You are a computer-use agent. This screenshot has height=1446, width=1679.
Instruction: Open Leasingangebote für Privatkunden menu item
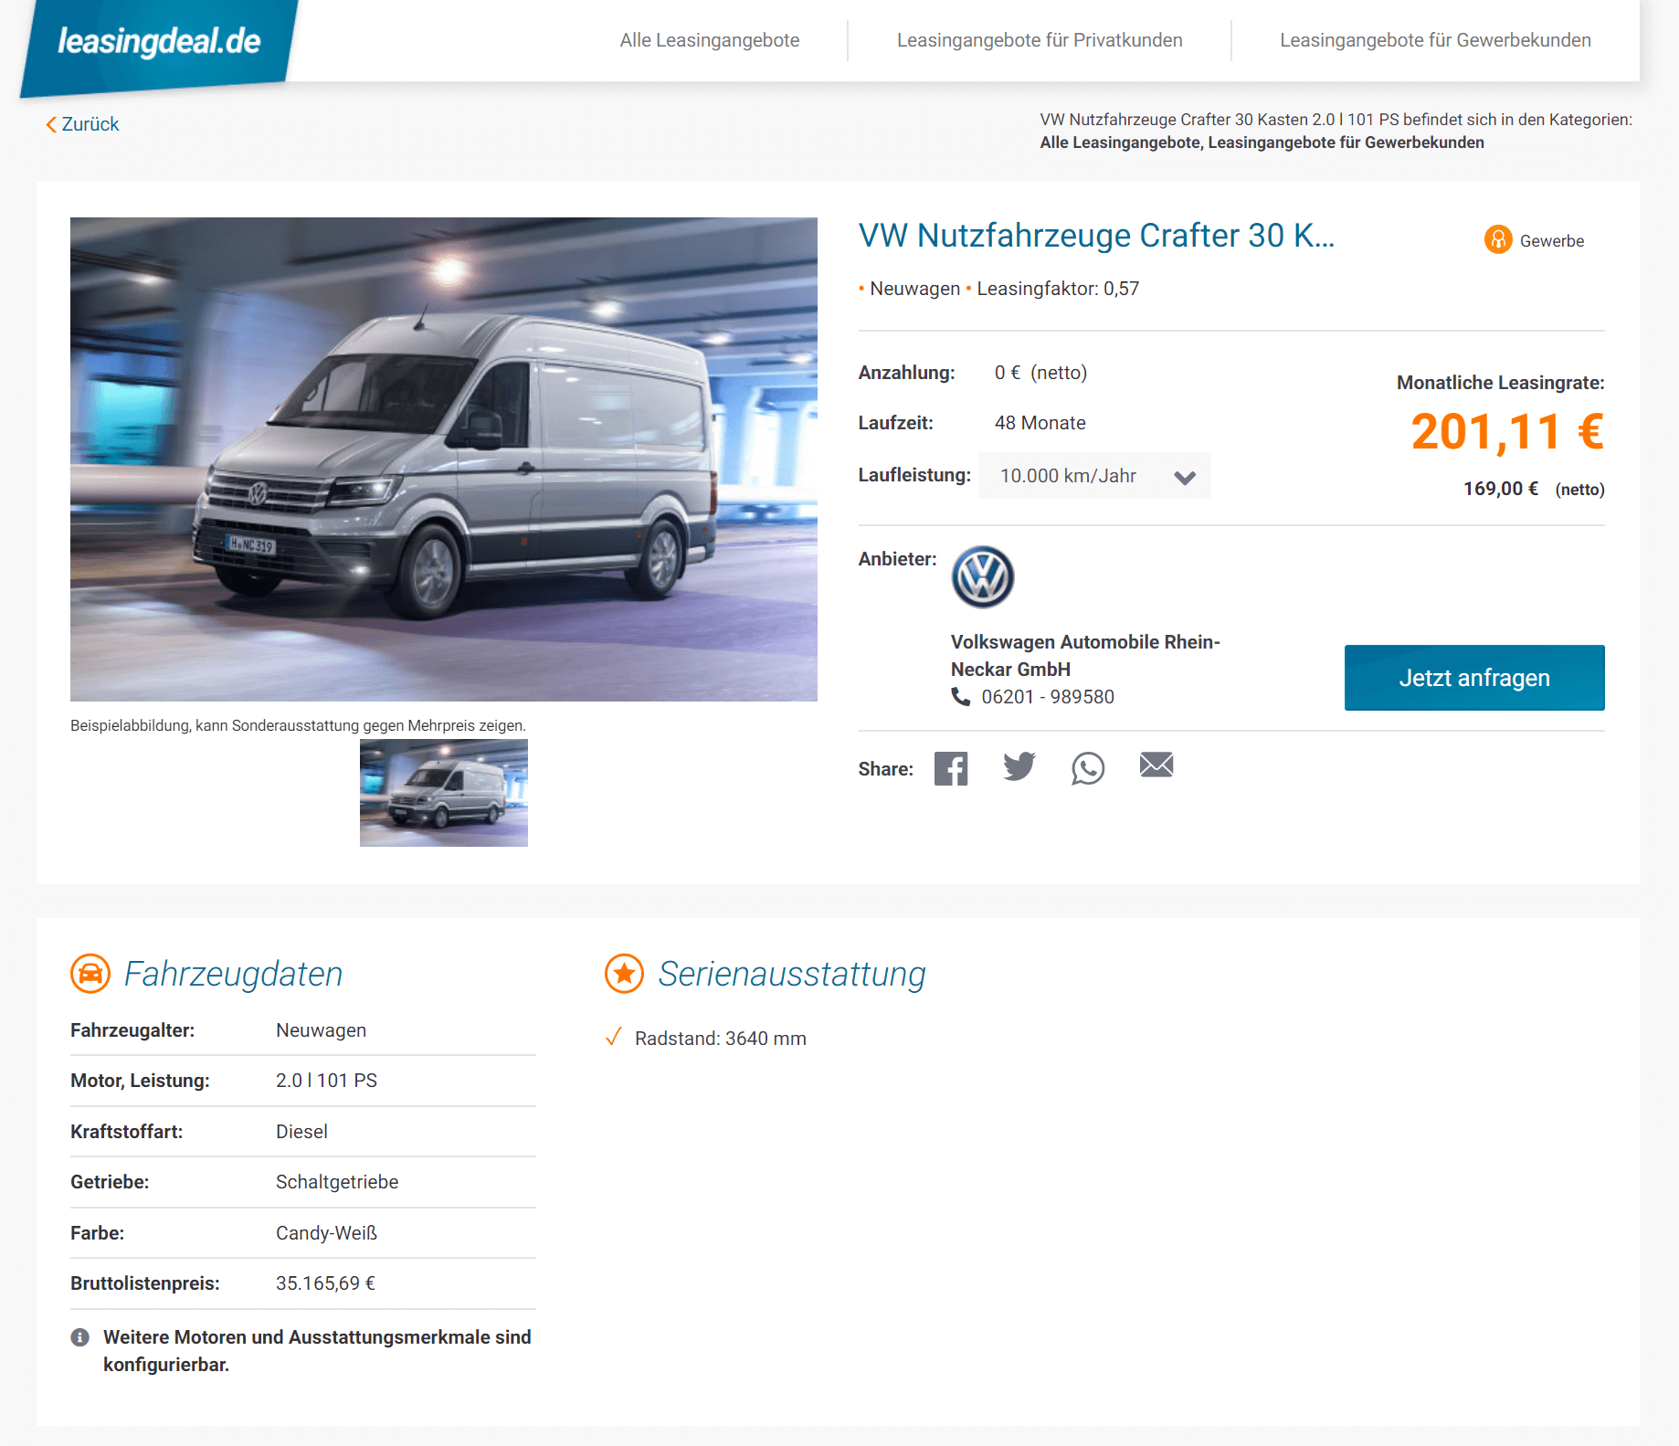1040,40
